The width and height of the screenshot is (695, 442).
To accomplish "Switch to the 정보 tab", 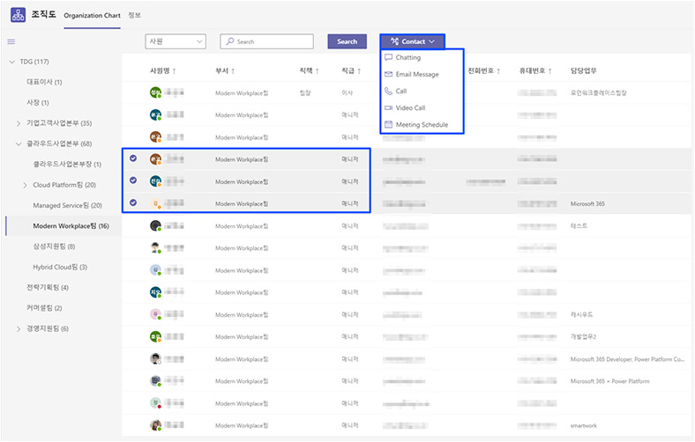I will tap(135, 15).
